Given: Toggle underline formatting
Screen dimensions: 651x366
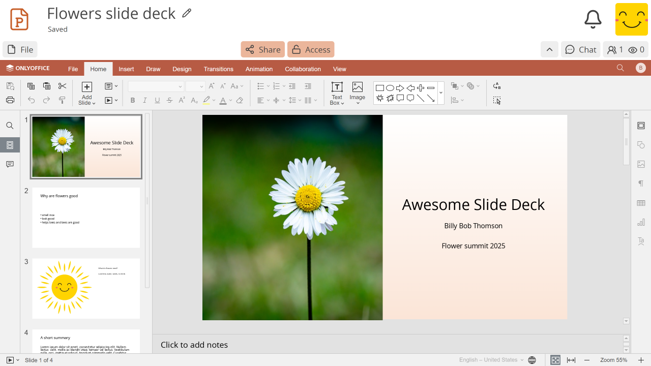Looking at the screenshot, I should pos(157,100).
